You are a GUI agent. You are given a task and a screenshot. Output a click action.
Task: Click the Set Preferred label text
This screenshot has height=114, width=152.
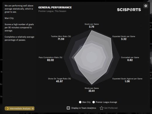pos(111,108)
